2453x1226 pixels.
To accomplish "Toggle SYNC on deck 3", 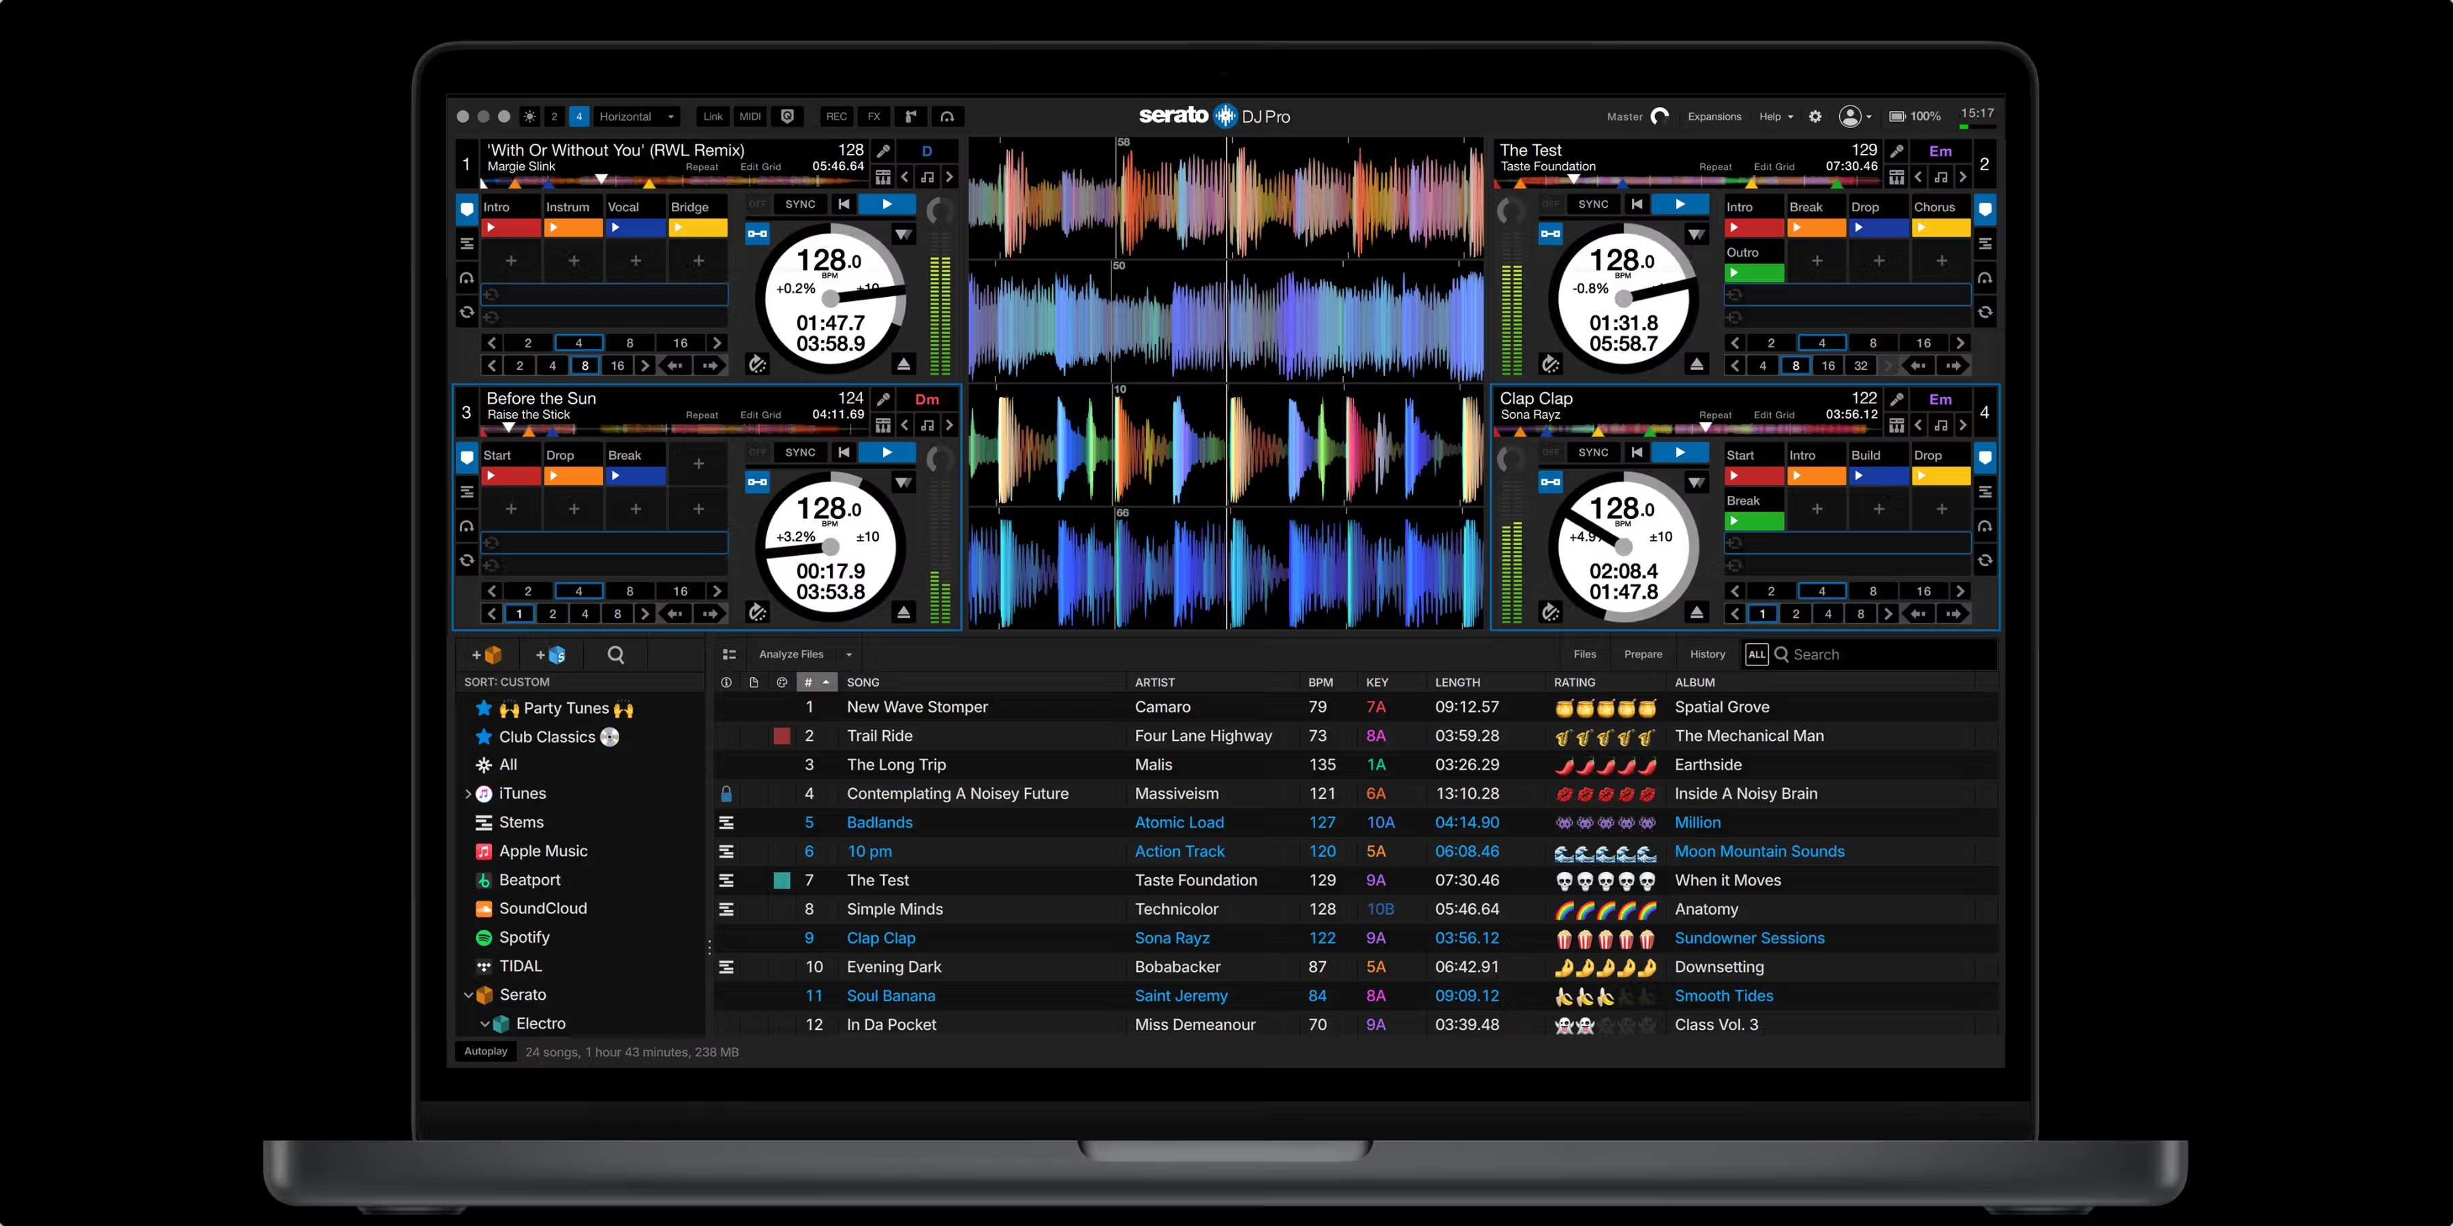I will click(800, 452).
